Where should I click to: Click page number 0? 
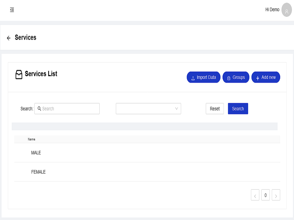[265, 195]
